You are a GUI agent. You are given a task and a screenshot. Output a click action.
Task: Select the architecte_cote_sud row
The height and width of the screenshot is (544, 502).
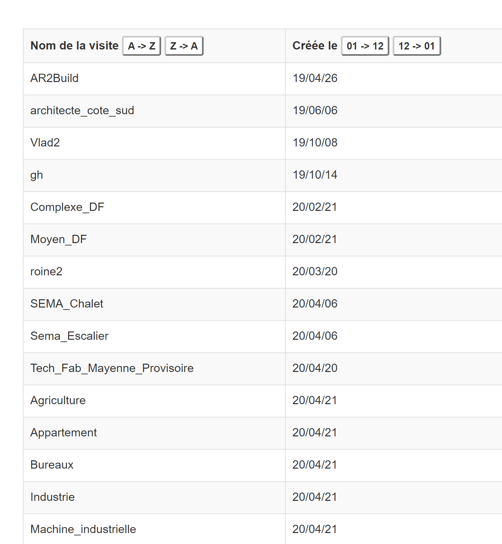tap(82, 110)
